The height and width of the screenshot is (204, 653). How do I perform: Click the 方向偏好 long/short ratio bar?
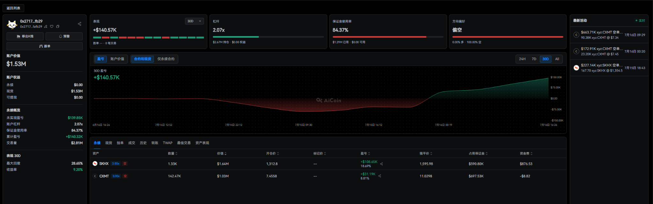pos(508,37)
